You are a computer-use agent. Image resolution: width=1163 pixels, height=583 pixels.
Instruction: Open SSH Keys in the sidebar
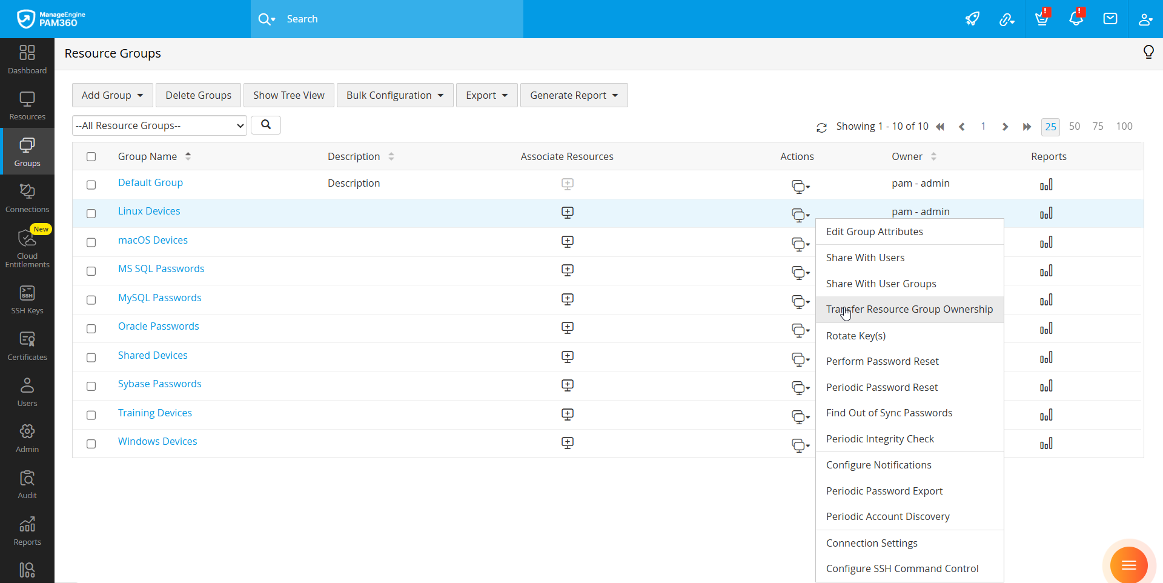point(27,300)
